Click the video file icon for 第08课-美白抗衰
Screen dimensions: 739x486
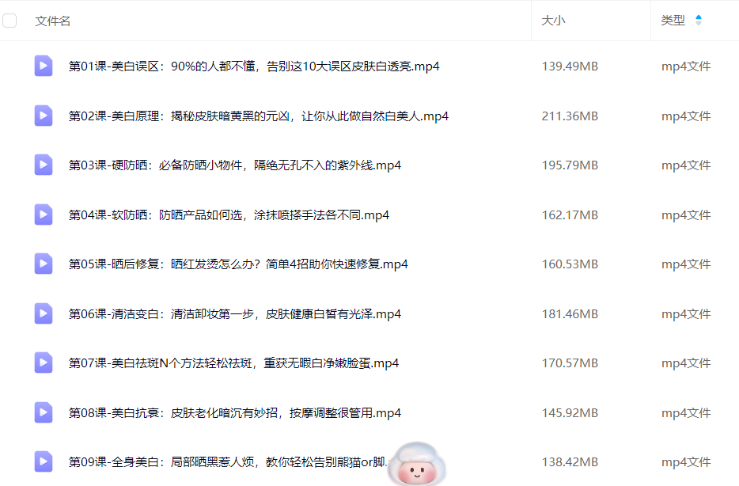coord(44,412)
